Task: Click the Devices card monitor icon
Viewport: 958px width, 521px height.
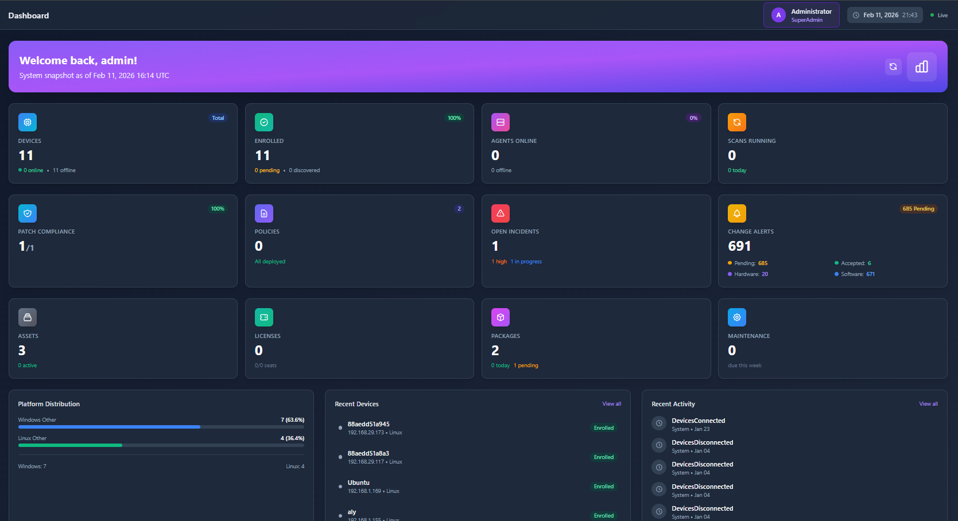Action: (28, 122)
